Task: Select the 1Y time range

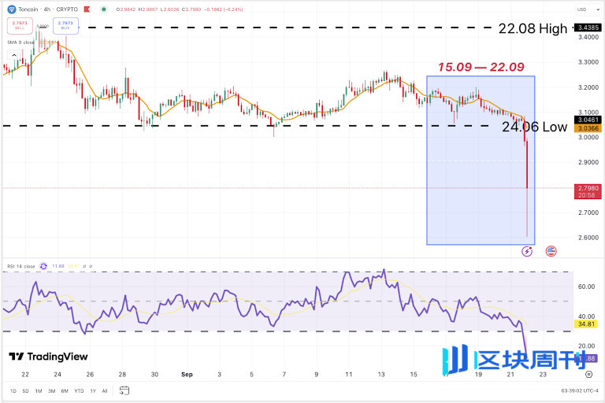Action: point(93,391)
